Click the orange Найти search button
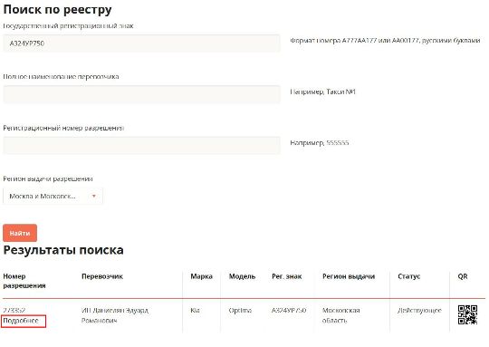Image resolution: width=489 pixels, height=347 pixels. click(x=20, y=233)
